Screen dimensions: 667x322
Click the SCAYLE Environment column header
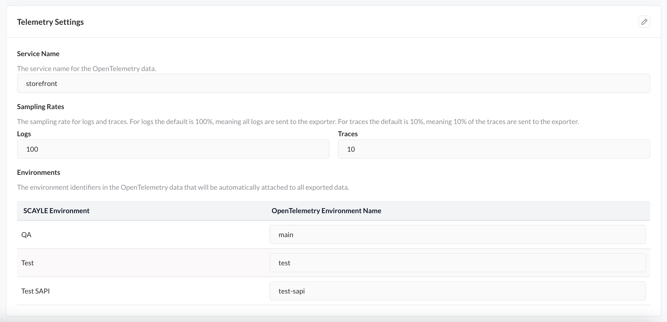pos(56,211)
